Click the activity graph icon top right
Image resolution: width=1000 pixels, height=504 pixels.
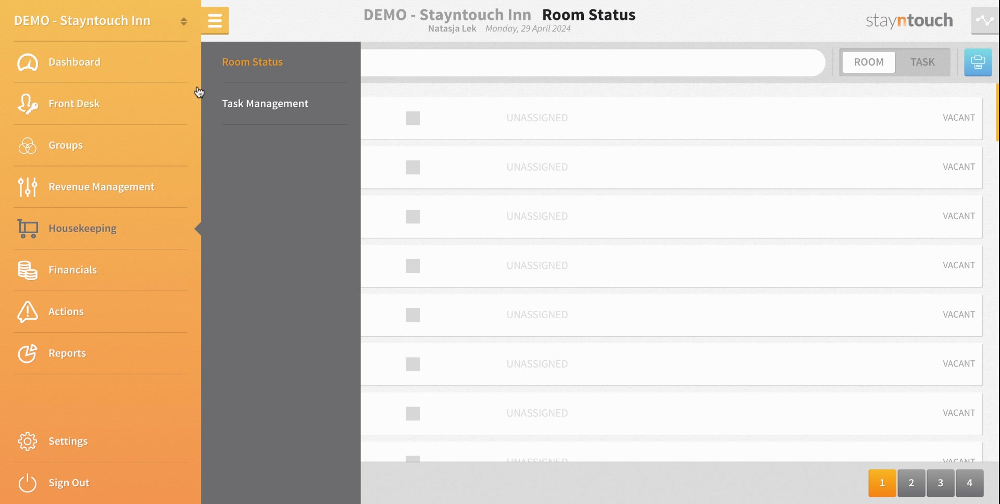[x=984, y=21]
